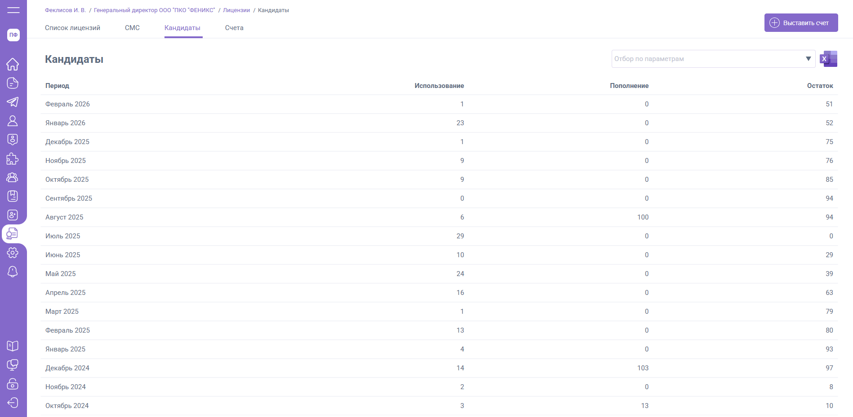The width and height of the screenshot is (853, 417).
Task: Open the Счета tab
Action: (x=234, y=28)
